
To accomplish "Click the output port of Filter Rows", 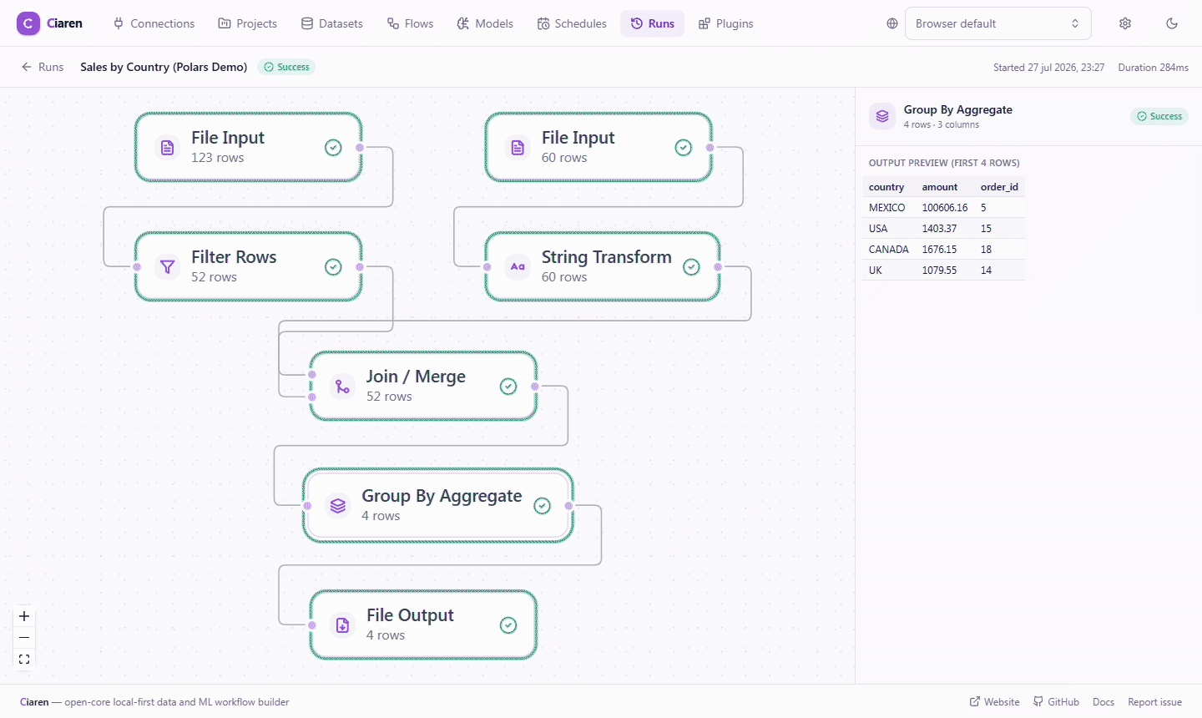I will click(x=360, y=267).
